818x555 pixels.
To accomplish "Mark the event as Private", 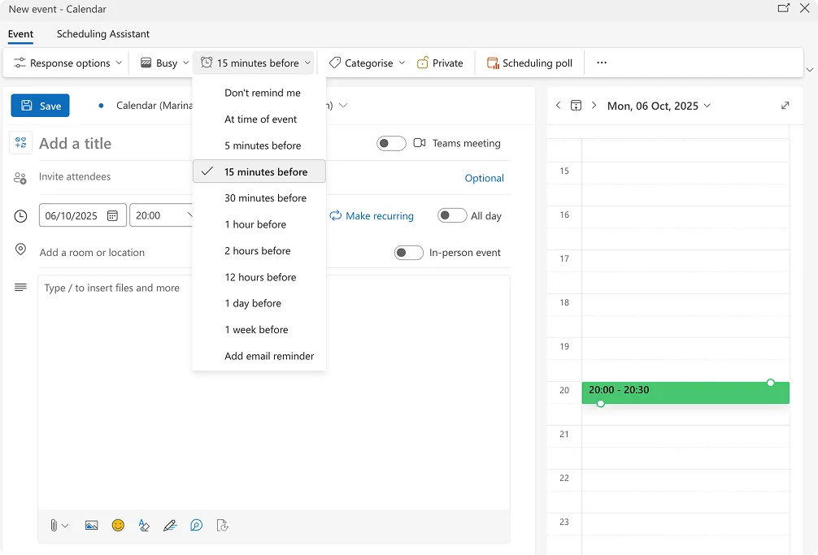I will [x=440, y=63].
